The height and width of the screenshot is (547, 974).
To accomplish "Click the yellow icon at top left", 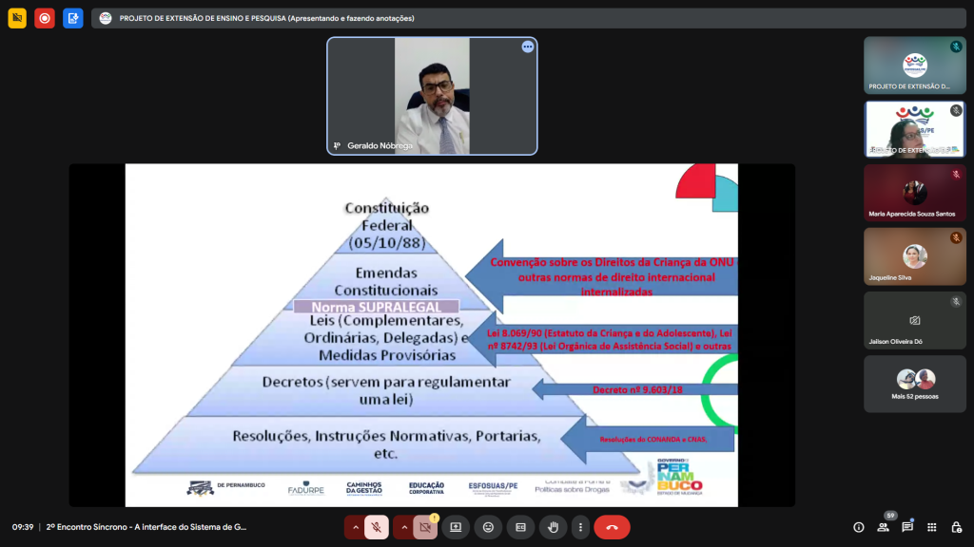I will 17,18.
